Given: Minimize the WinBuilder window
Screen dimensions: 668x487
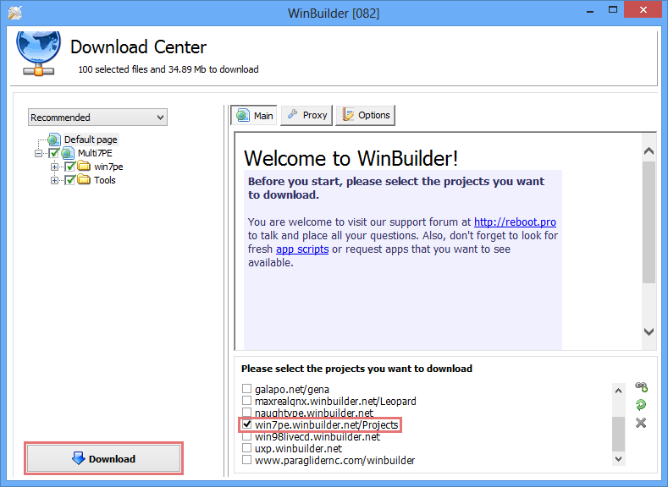Looking at the screenshot, I should pyautogui.click(x=590, y=10).
